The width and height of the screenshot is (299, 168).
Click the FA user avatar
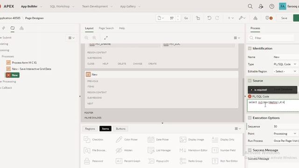click(x=282, y=6)
